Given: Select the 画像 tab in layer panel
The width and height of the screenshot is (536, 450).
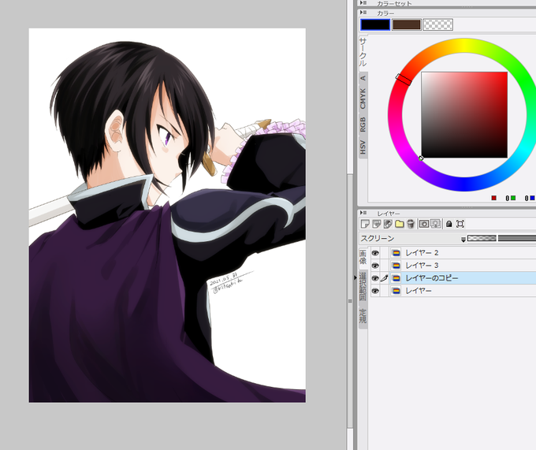Looking at the screenshot, I should tap(363, 257).
